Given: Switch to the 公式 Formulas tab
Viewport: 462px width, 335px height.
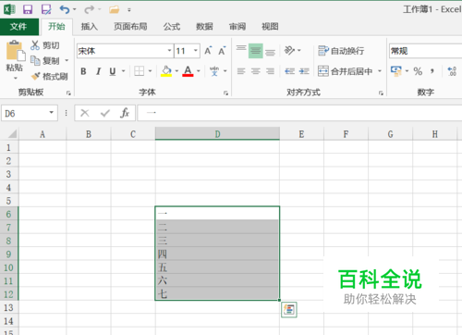Looking at the screenshot, I should point(172,27).
